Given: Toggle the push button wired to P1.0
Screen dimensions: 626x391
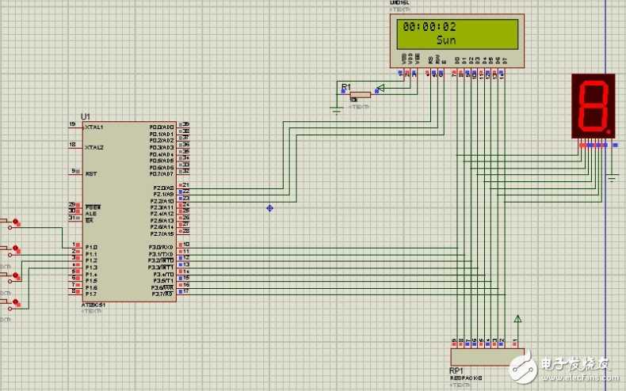Looking at the screenshot, I should [10, 224].
